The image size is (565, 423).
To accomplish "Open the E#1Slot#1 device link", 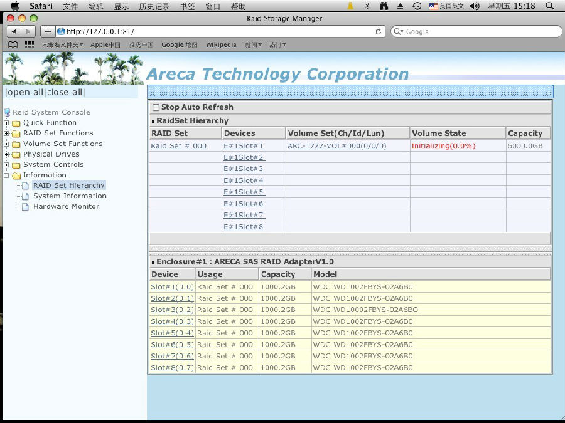I will (x=244, y=145).
